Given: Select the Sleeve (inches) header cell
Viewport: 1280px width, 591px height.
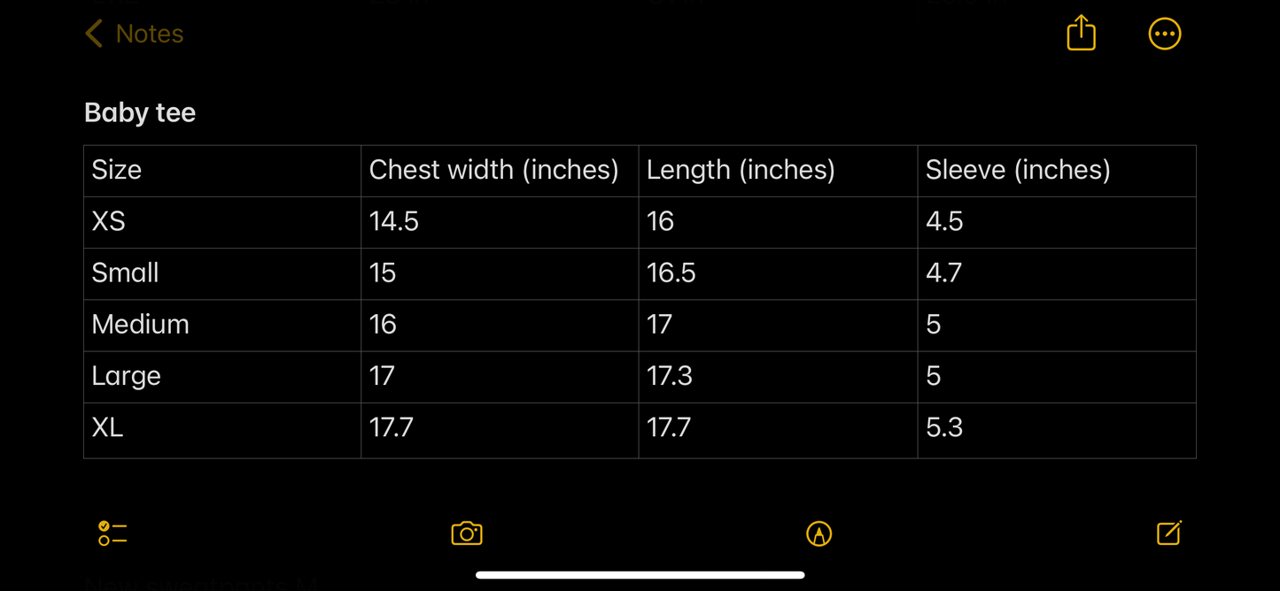Looking at the screenshot, I should point(1057,171).
